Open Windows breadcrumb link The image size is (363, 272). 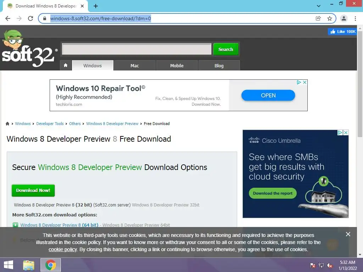tap(23, 124)
